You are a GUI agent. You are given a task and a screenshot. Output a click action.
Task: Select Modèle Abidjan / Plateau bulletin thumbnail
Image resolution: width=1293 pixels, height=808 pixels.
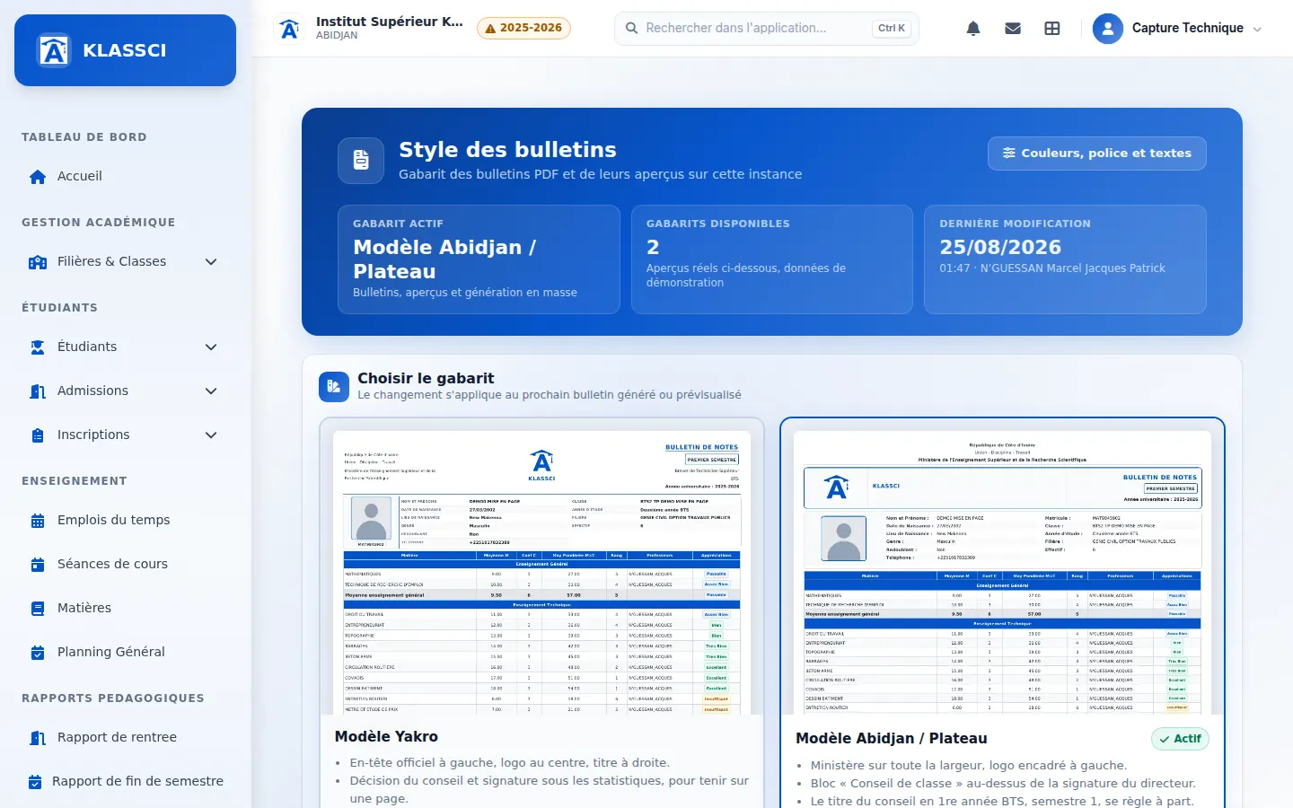click(x=1002, y=573)
